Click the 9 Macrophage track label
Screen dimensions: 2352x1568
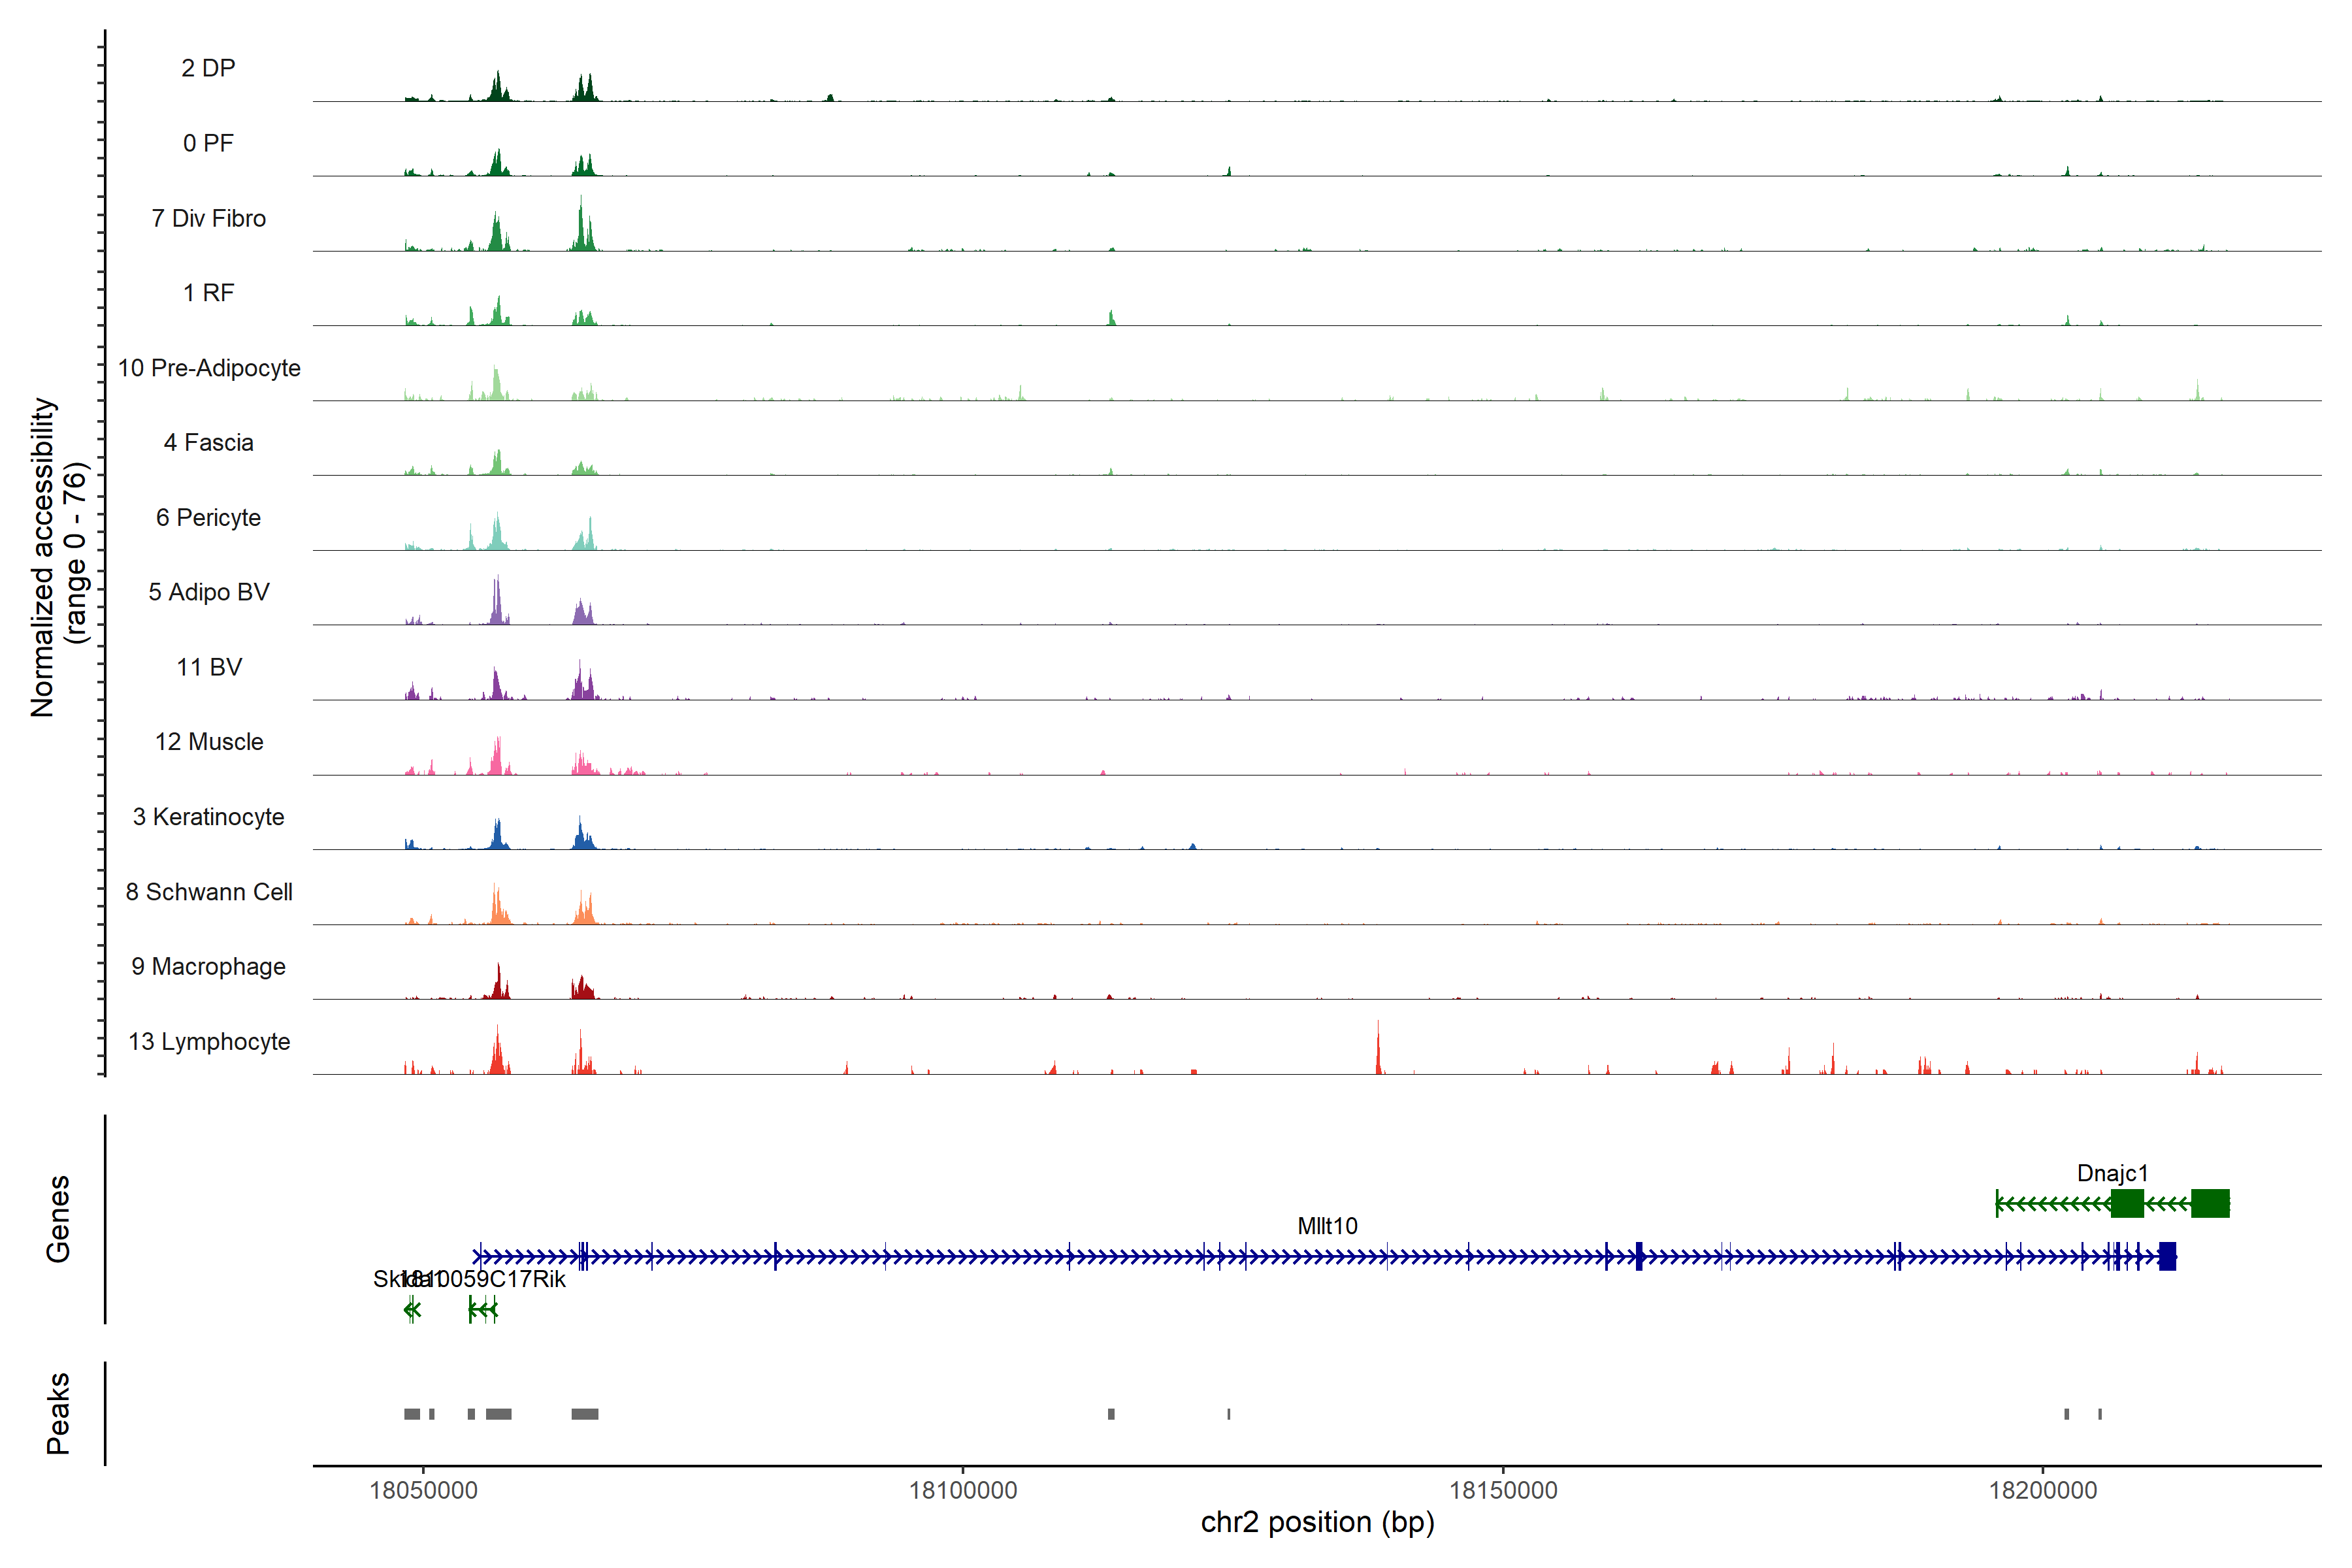tap(208, 966)
